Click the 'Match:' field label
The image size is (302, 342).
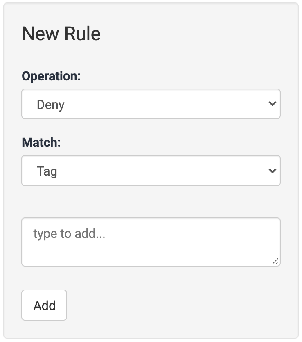pyautogui.click(x=41, y=143)
